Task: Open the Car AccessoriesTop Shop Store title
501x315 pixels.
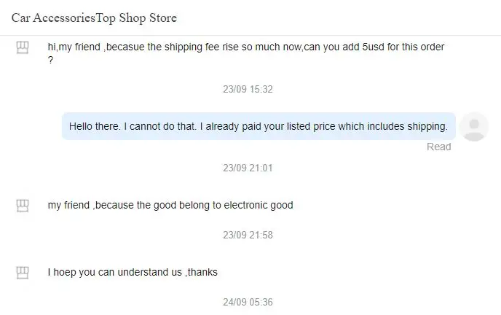Action: [94, 17]
